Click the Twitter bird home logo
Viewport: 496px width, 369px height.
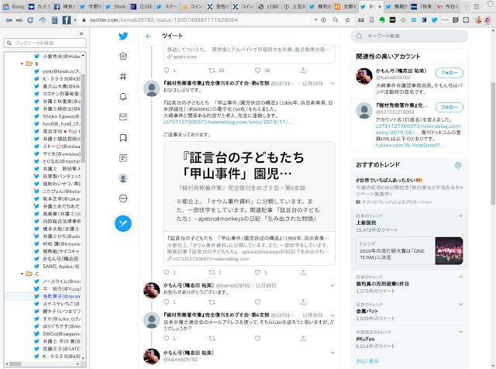coord(123,36)
